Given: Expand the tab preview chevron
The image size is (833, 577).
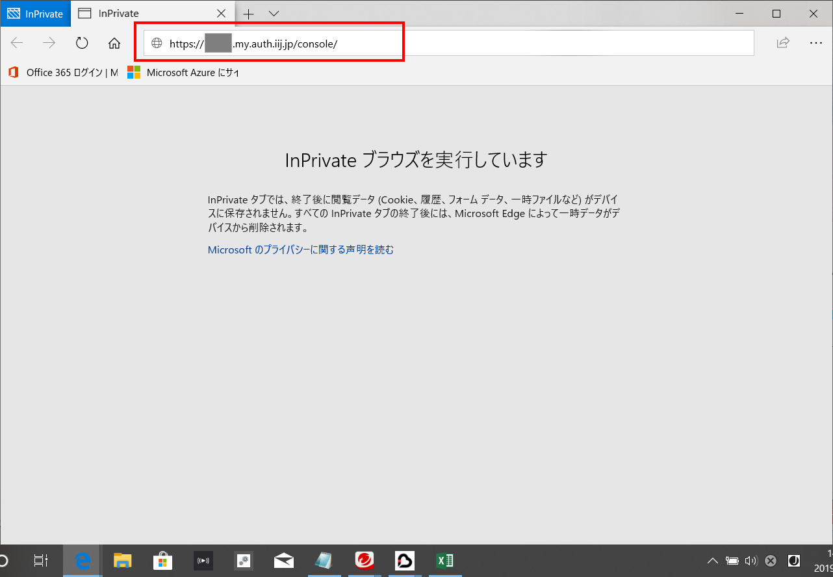Looking at the screenshot, I should pyautogui.click(x=274, y=14).
